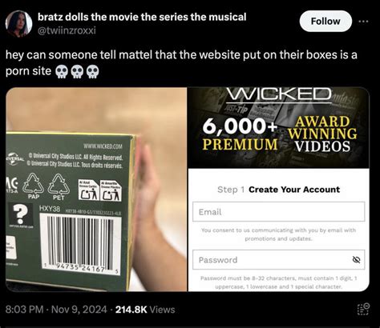
Task: Click the Nov 9, 2024 date
Action: click(x=79, y=310)
